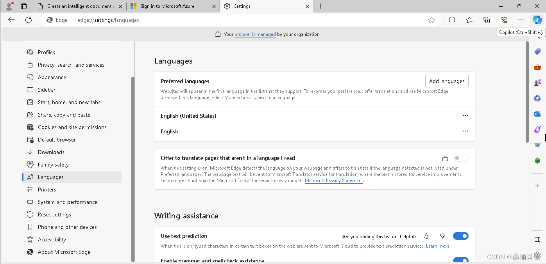
Task: Add this page to favorites star
Action: (x=431, y=20)
